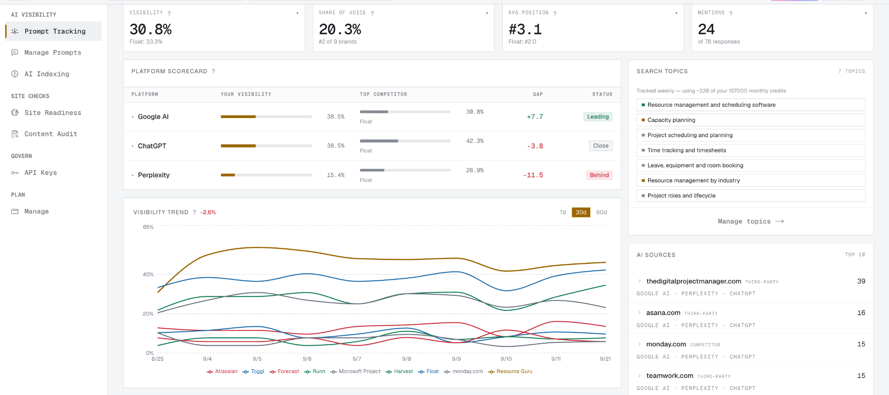The height and width of the screenshot is (395, 889).
Task: Open the Visibility card dropdown arrow
Action: coord(297,13)
